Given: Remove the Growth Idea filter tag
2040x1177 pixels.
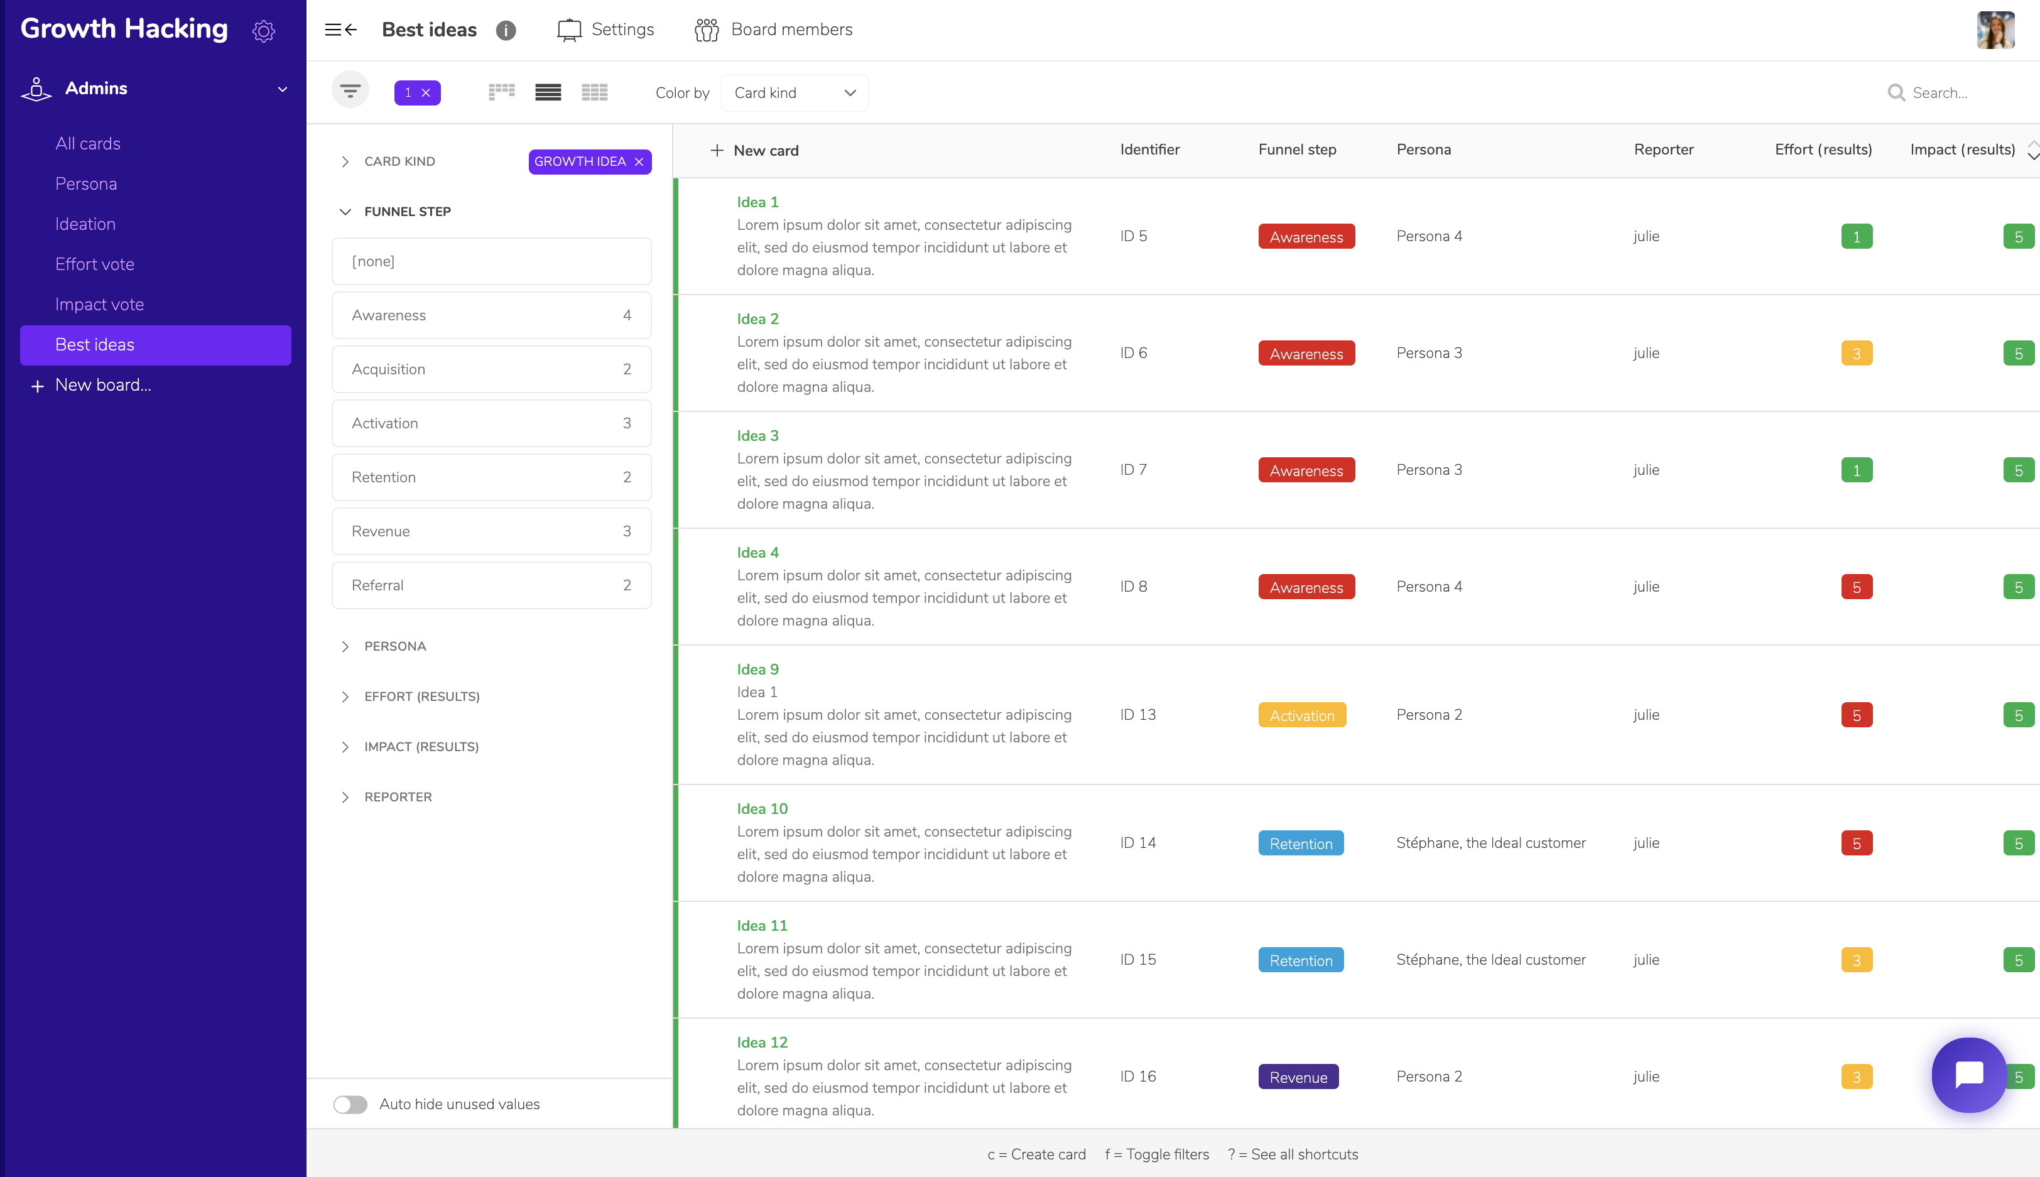Looking at the screenshot, I should pos(639,161).
